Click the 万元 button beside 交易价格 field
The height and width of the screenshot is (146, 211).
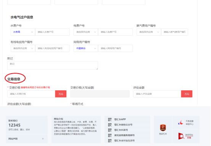[x=61, y=94]
